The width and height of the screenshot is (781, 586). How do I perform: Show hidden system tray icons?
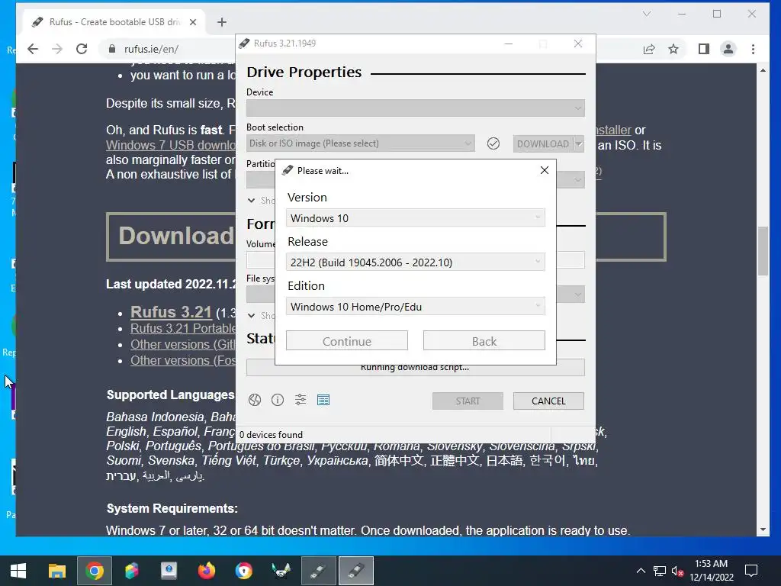click(x=641, y=571)
